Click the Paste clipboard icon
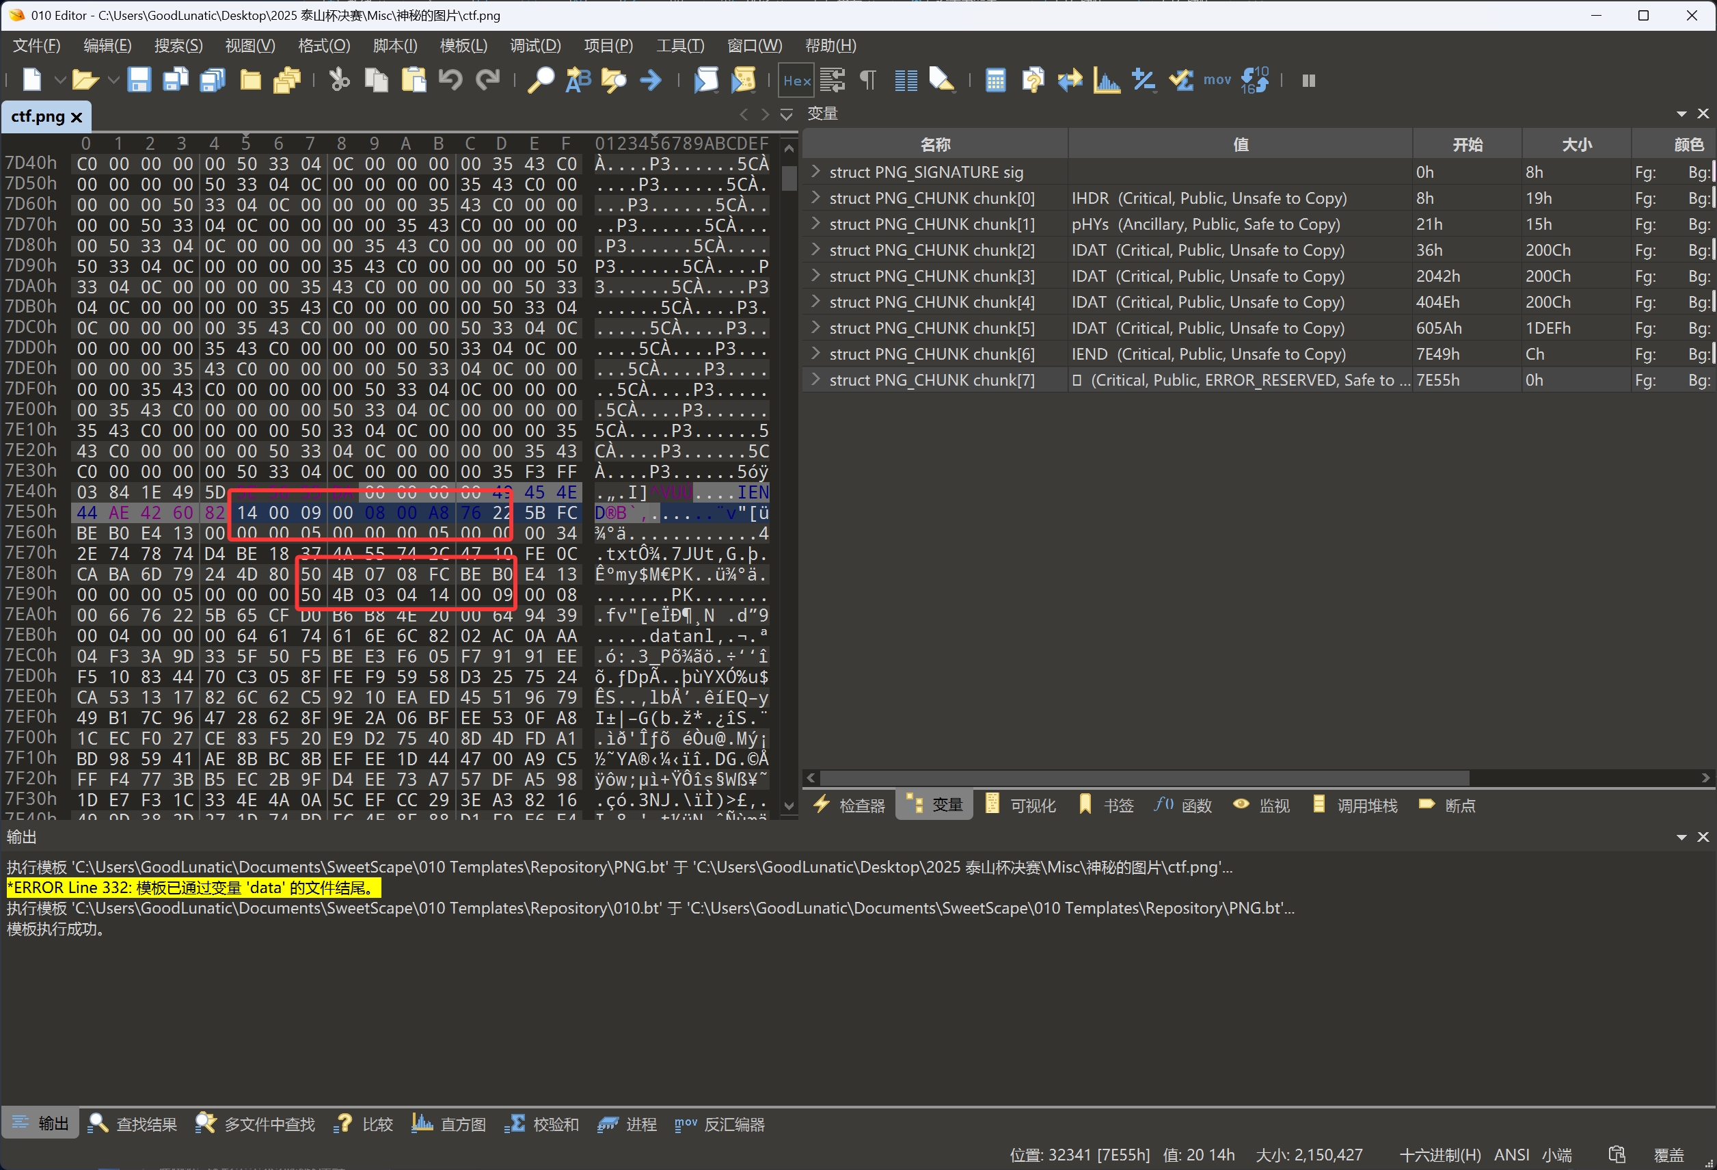Image resolution: width=1717 pixels, height=1170 pixels. 414,80
